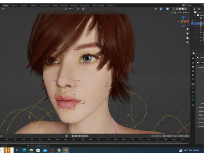Switch viewport to solid shading

pos(180,9)
